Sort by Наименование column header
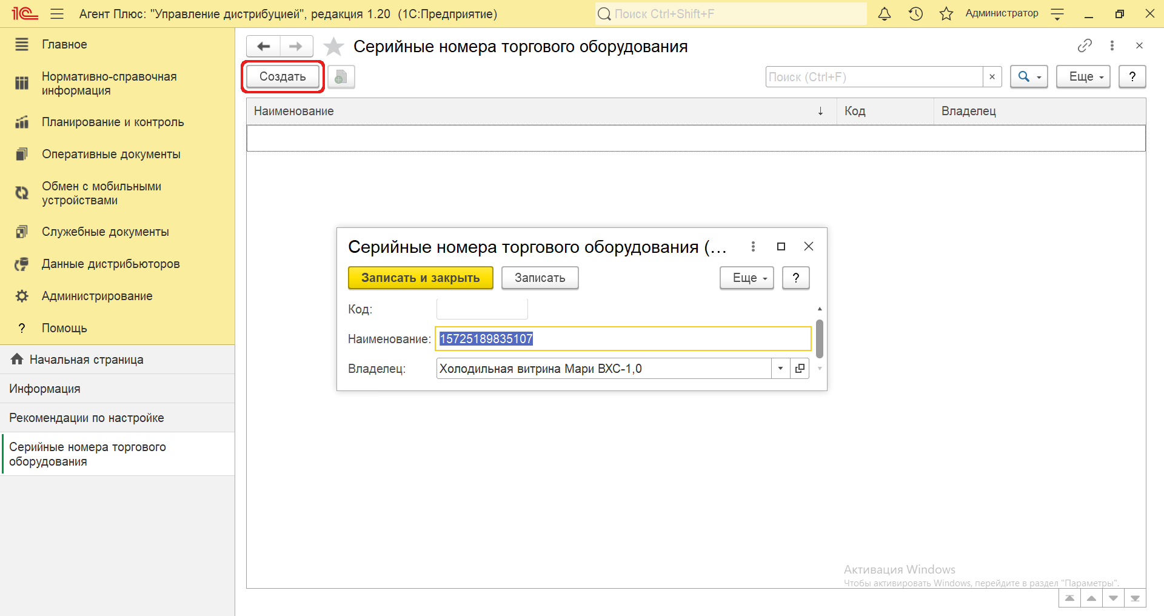1164x616 pixels. 541,111
